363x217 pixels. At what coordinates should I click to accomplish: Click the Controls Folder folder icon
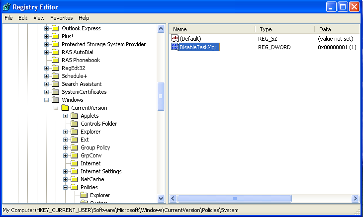pyautogui.click(x=74, y=124)
